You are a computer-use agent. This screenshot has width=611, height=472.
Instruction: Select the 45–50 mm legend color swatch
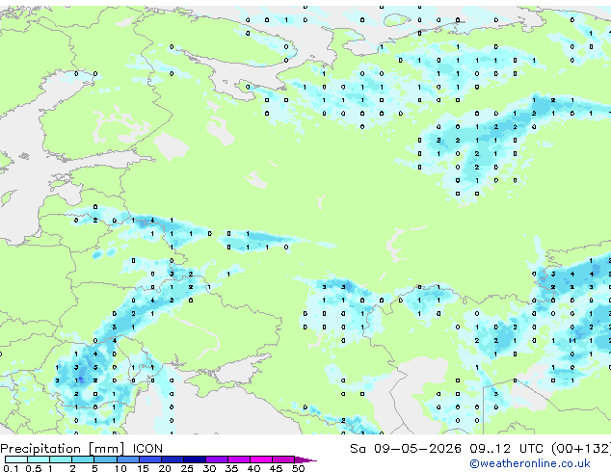pyautogui.click(x=283, y=459)
